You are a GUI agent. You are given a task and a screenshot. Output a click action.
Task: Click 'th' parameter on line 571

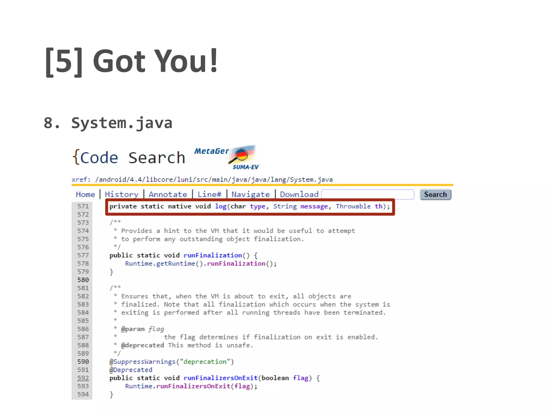point(378,206)
